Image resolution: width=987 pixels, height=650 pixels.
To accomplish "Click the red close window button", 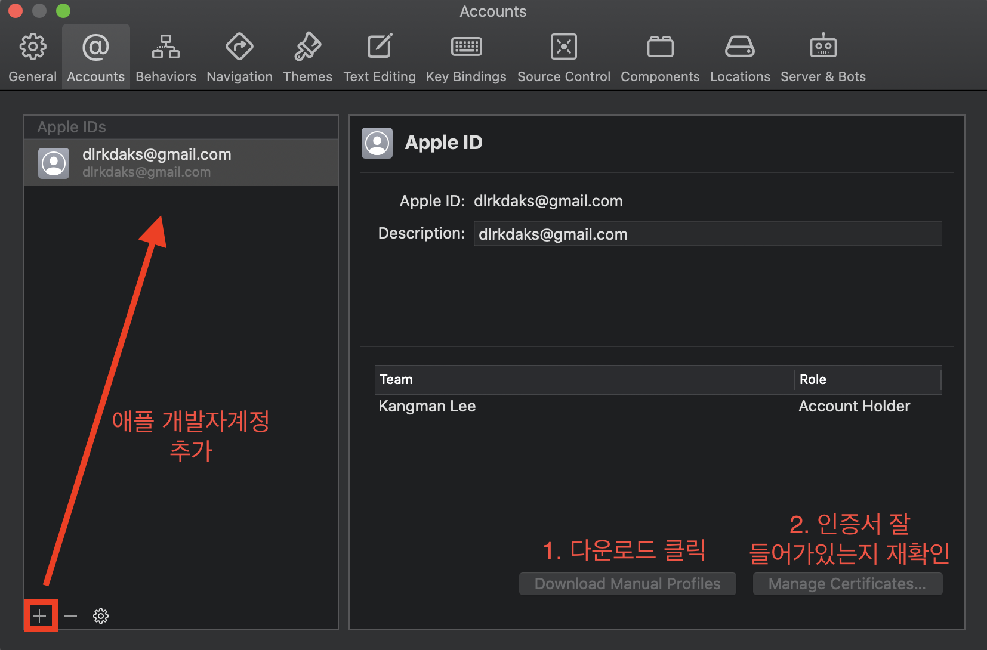I will (15, 11).
